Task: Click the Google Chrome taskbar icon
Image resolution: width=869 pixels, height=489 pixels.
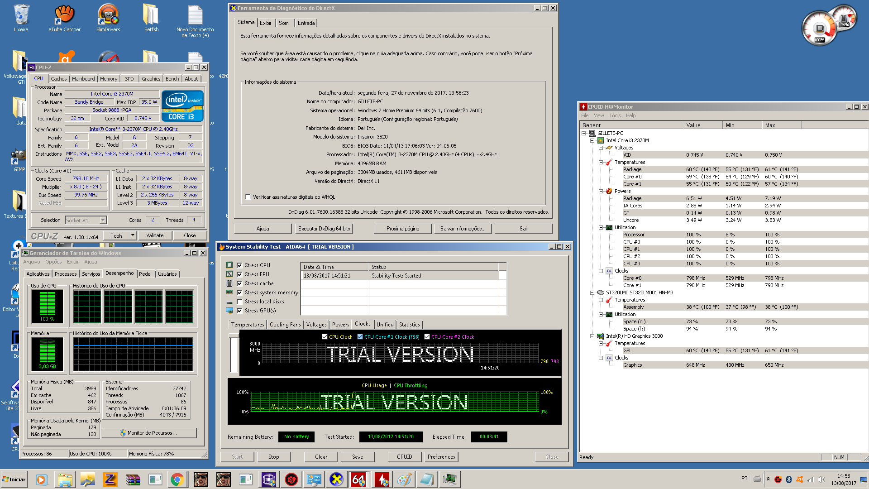Action: (x=177, y=479)
